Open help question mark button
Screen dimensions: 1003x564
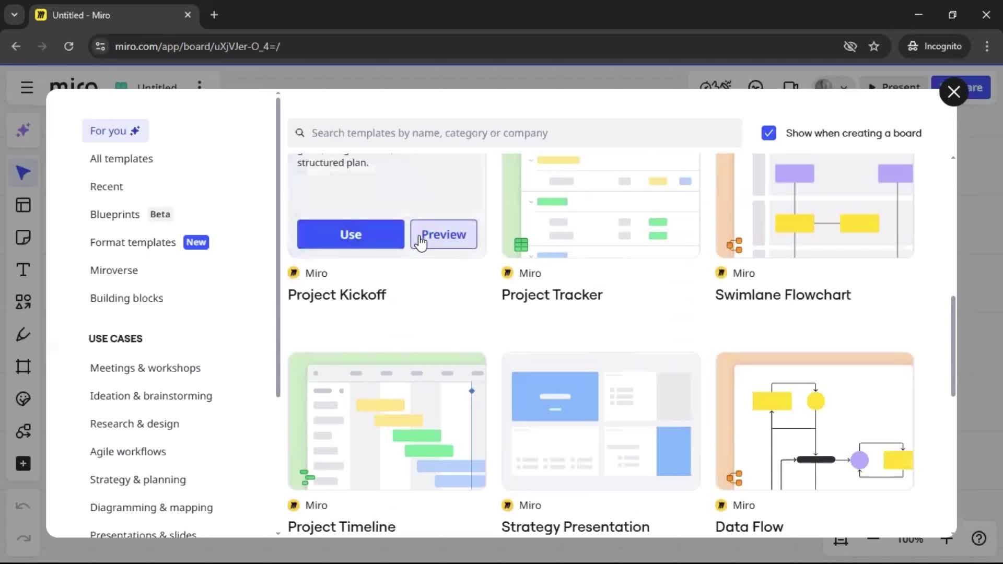point(979,538)
